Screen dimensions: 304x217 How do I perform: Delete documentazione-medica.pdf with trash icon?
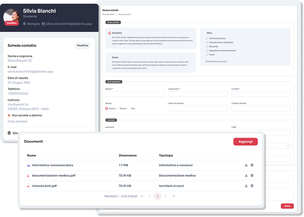tap(252, 175)
